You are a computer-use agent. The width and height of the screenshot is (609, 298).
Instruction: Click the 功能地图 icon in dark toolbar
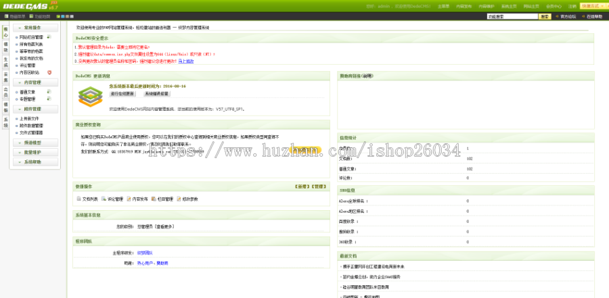click(31, 16)
